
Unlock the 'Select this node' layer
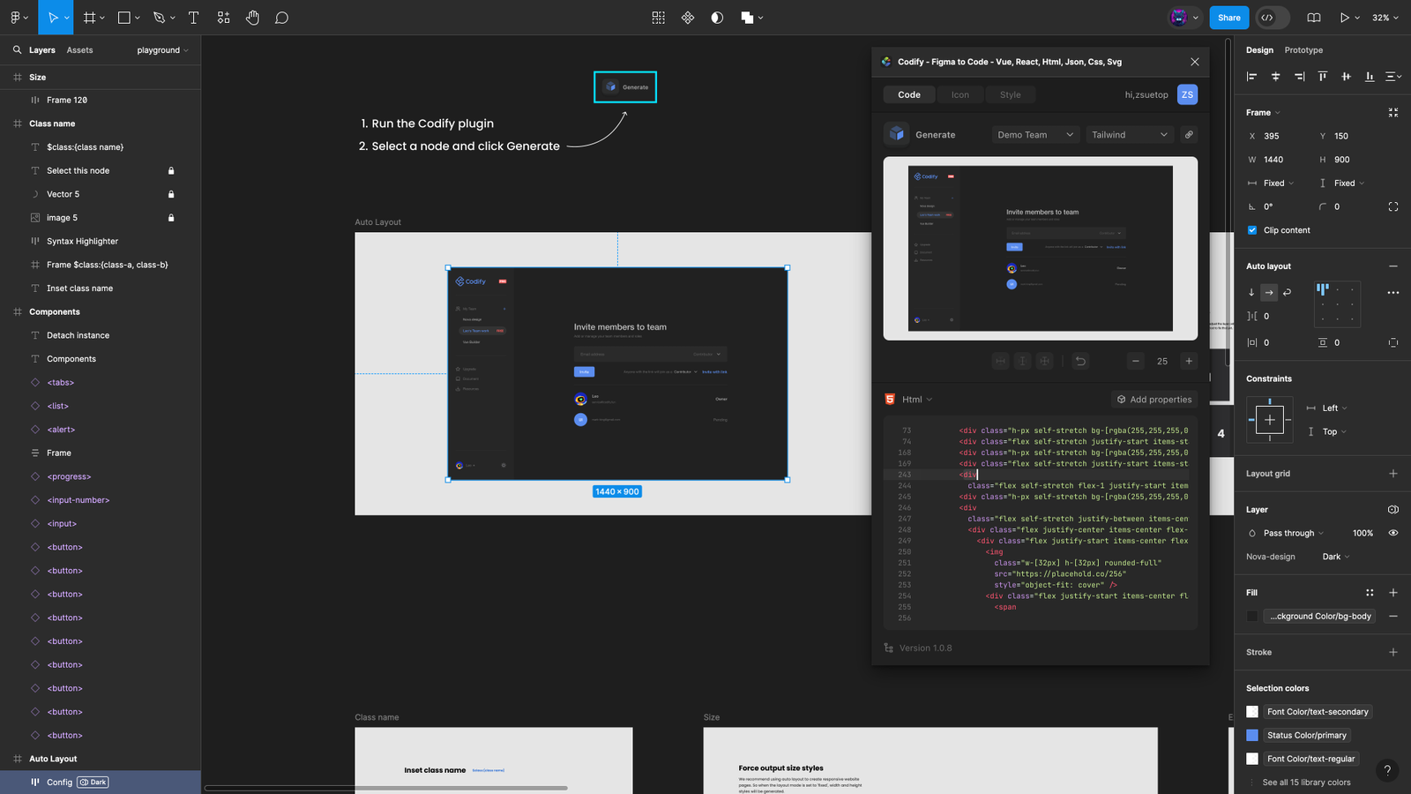coord(171,171)
